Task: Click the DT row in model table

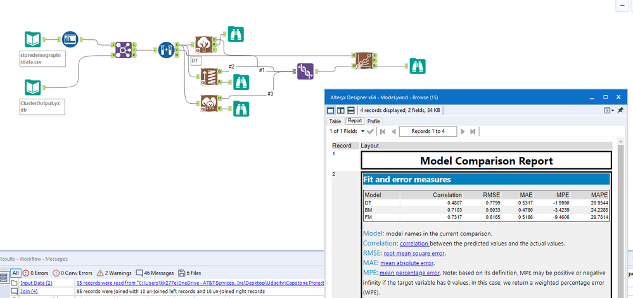Action: click(486, 203)
